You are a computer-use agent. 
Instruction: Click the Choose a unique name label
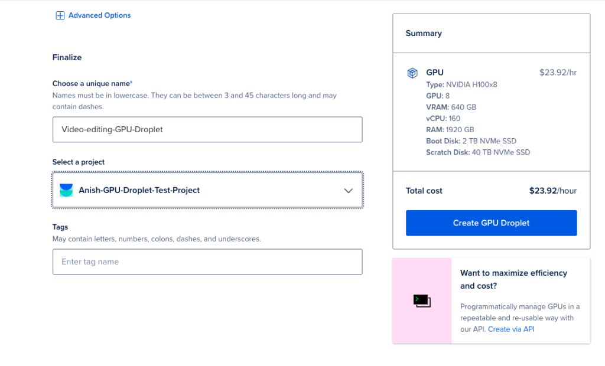tap(92, 83)
